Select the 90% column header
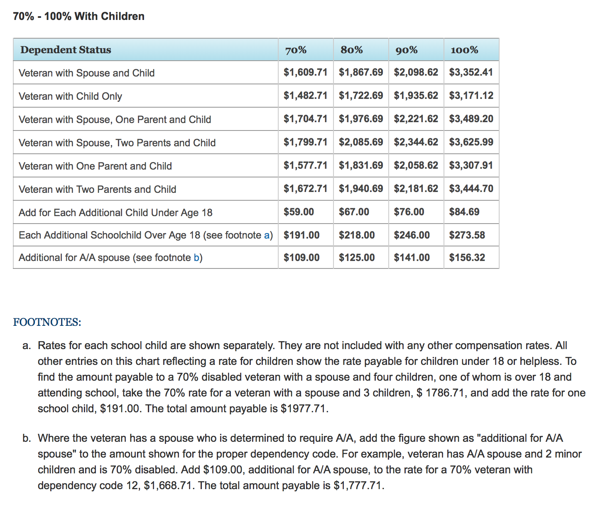603x512 pixels. click(x=406, y=50)
